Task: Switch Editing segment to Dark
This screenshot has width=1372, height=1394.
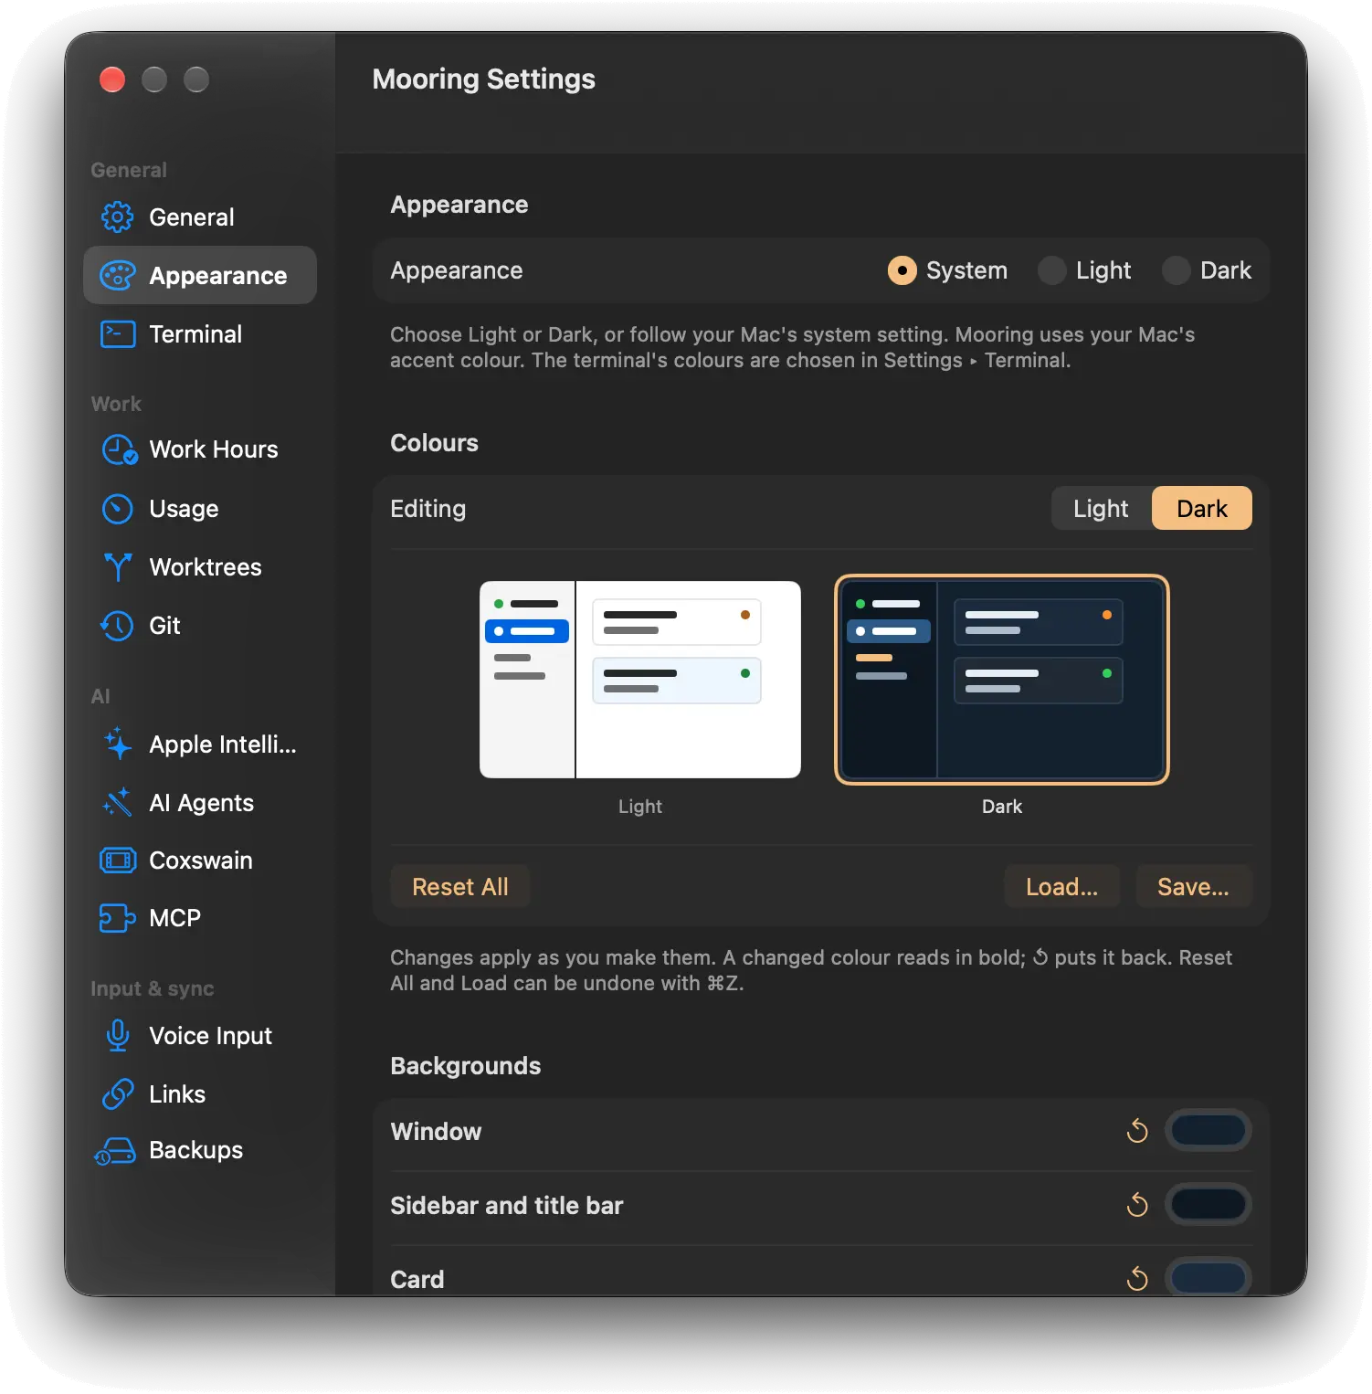Action: 1201,508
